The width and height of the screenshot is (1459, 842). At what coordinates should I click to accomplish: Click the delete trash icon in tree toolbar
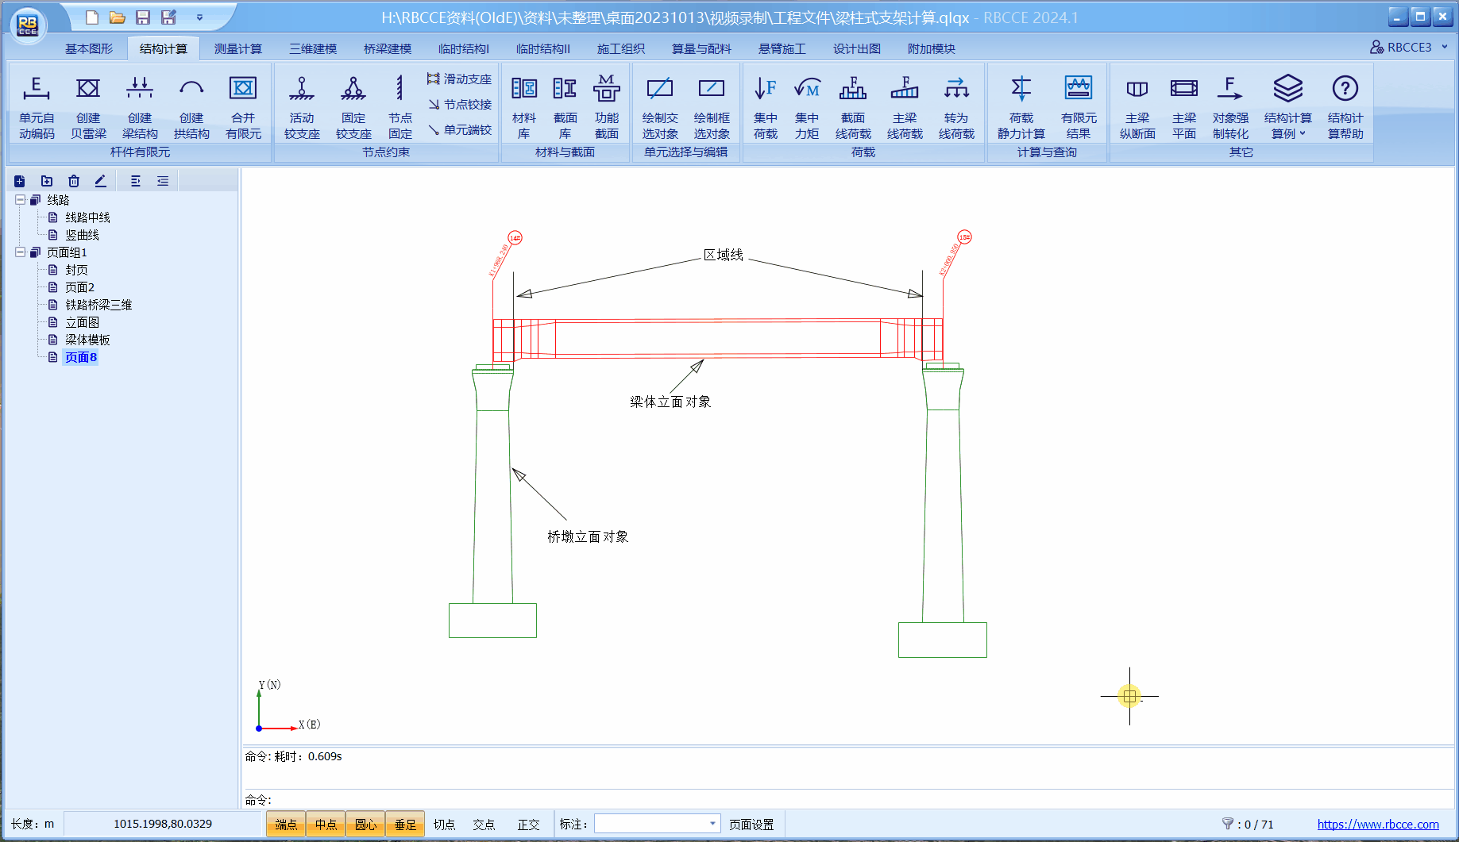tap(74, 181)
